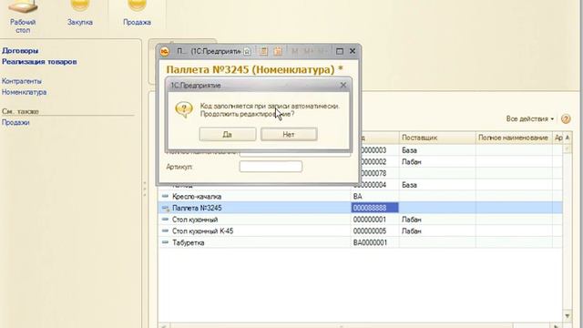Click the code cell ending 0000078
Image resolution: width=583 pixels, height=328 pixels.
click(379, 173)
